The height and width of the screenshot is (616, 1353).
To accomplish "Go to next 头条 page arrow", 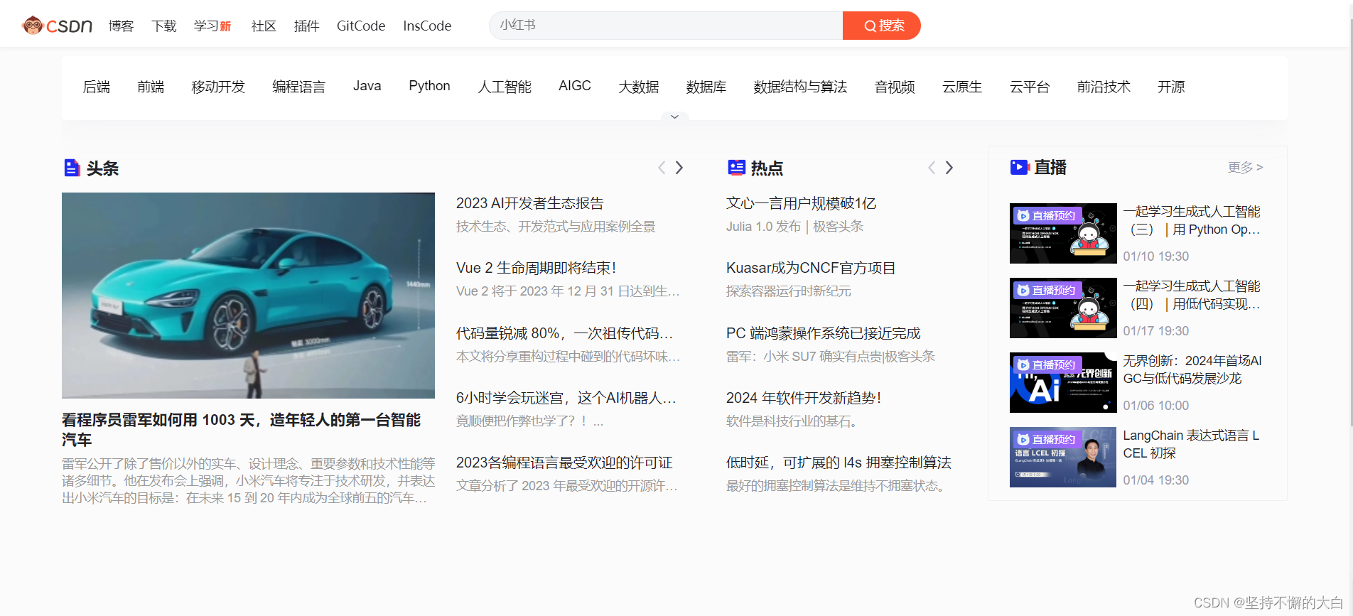I will [679, 168].
